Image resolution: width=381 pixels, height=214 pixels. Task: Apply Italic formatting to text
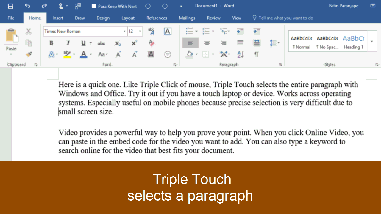pyautogui.click(x=68, y=43)
